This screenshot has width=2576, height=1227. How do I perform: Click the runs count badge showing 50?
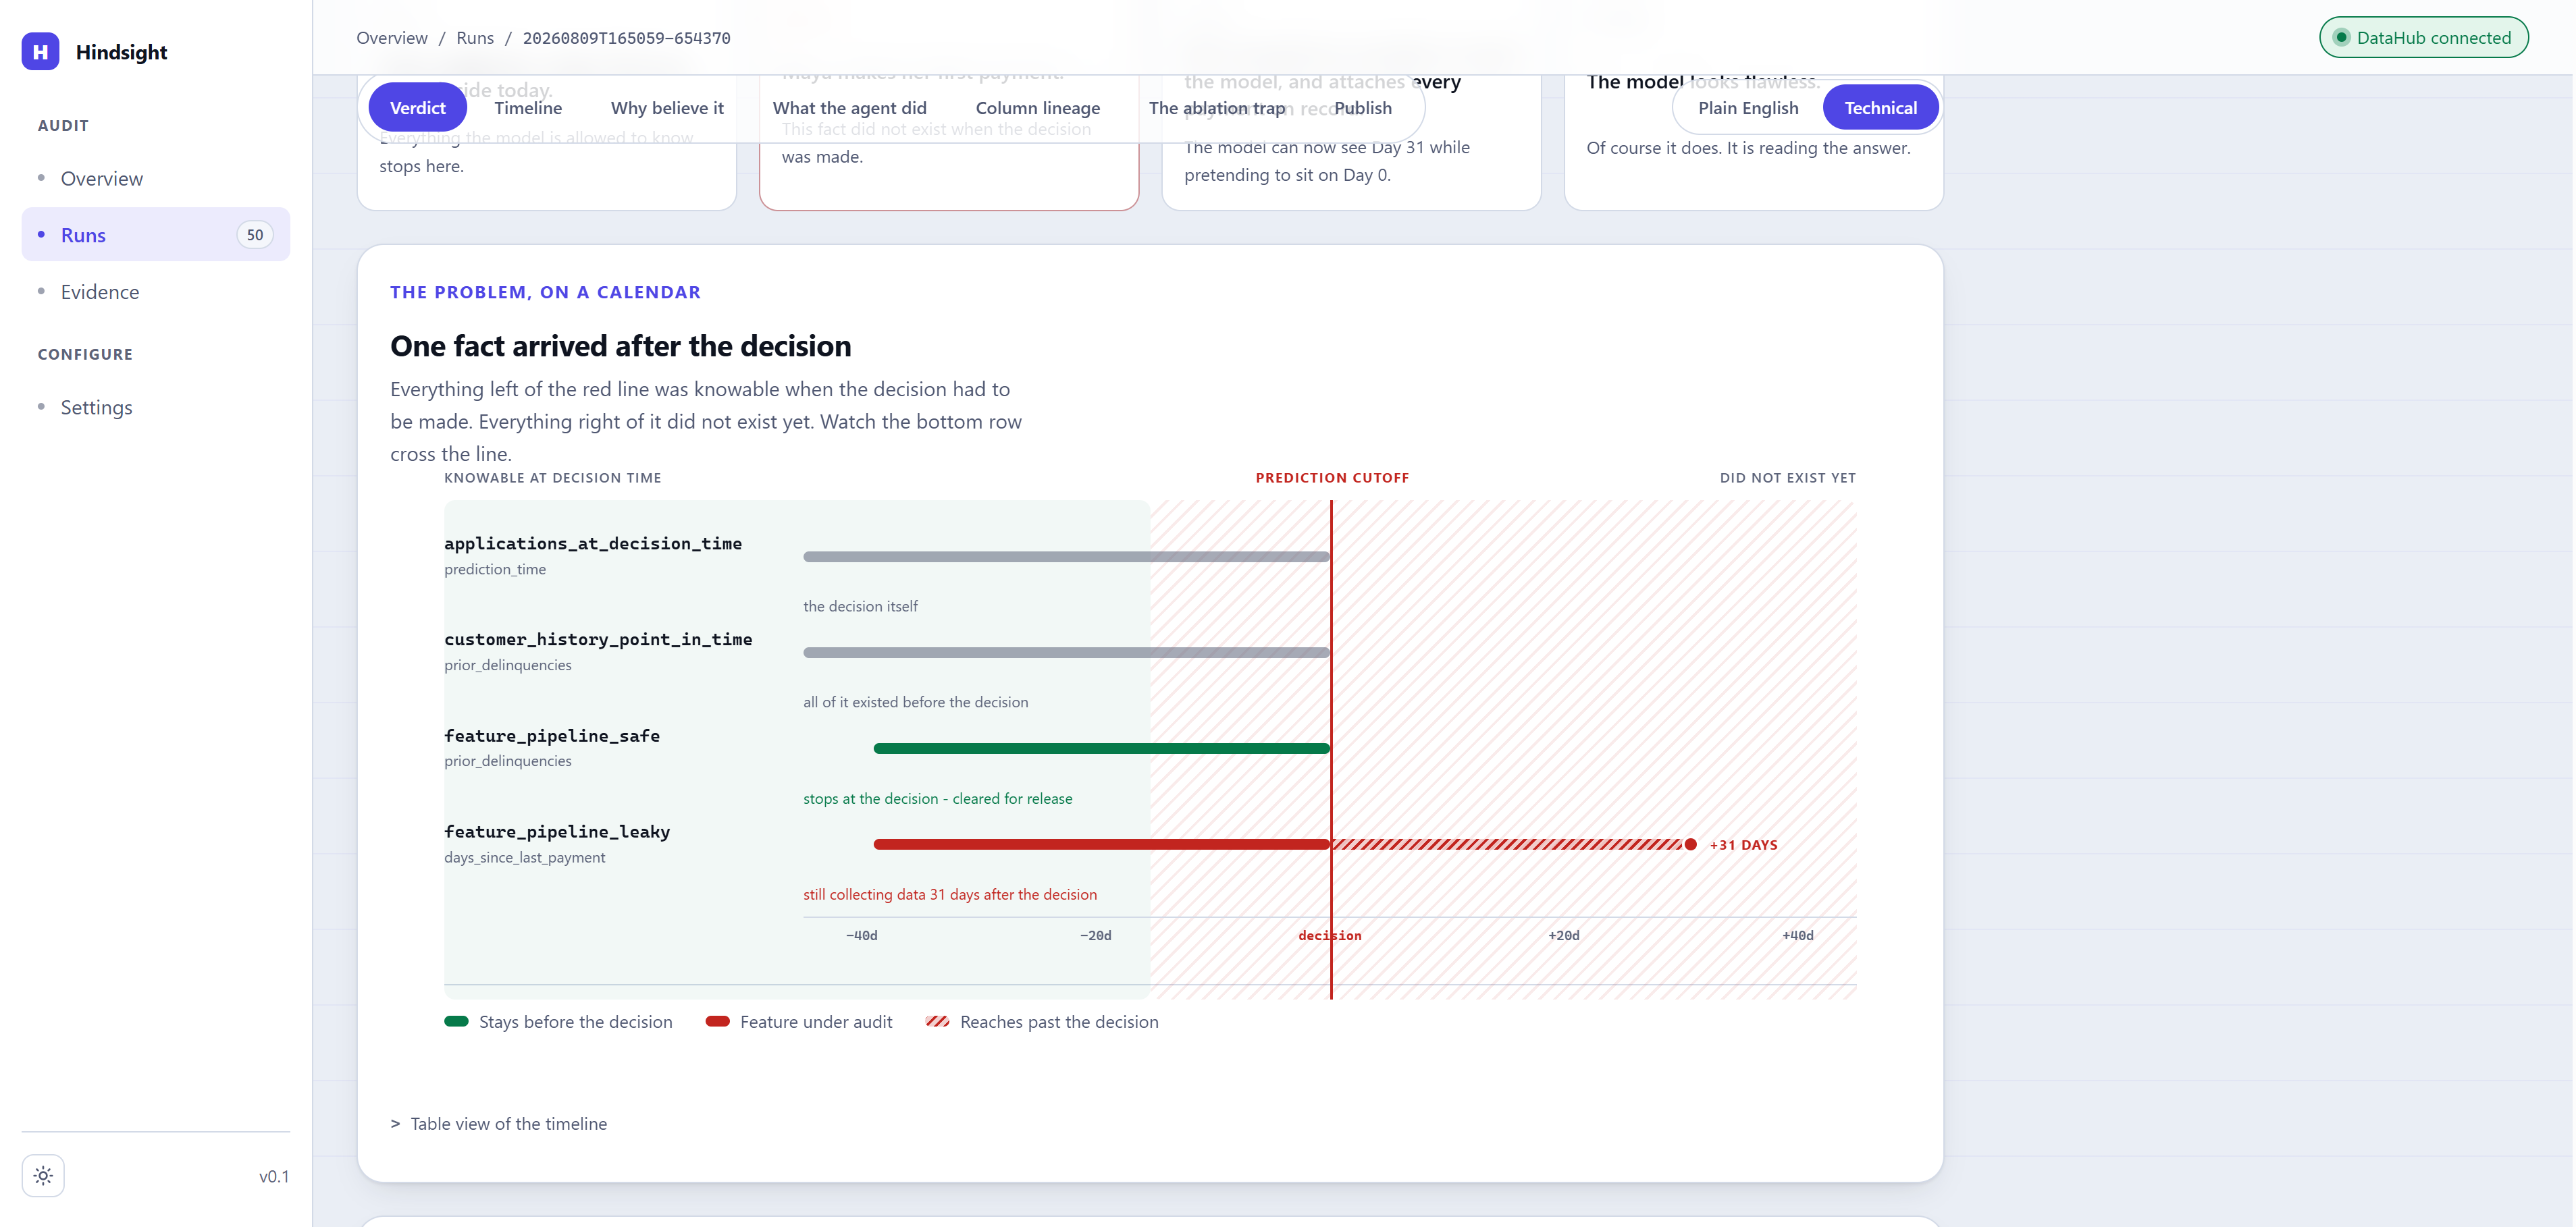tap(255, 235)
